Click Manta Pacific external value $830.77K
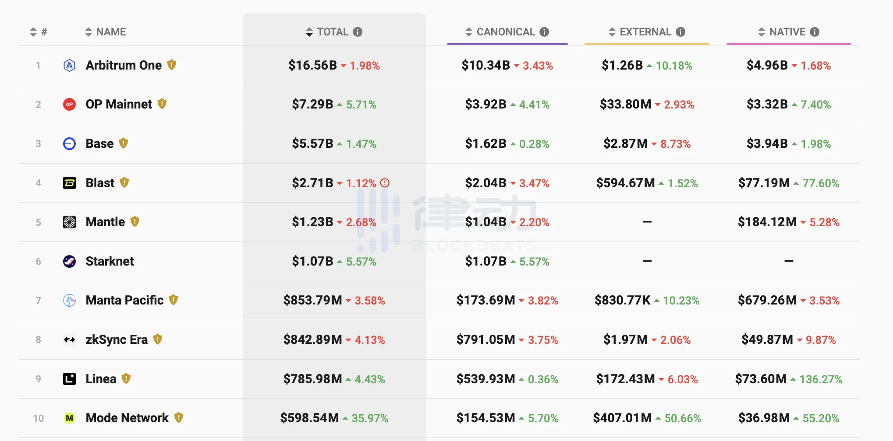Image resolution: width=893 pixels, height=441 pixels. click(622, 301)
